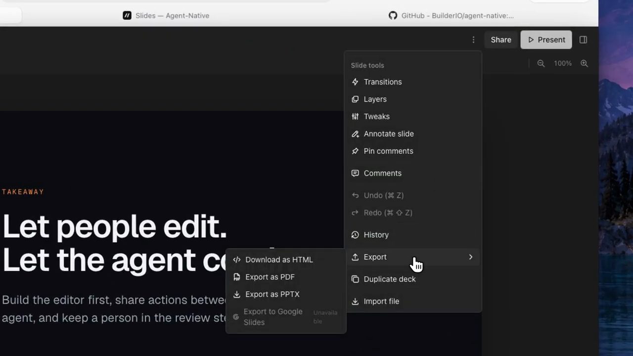The width and height of the screenshot is (633, 356).
Task: Click the Comments speech bubble icon
Action: coord(355,174)
